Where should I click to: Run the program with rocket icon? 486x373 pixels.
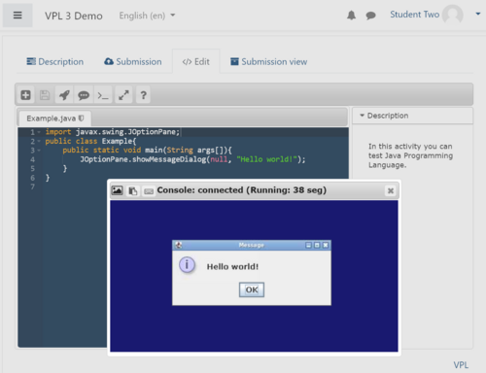point(64,95)
